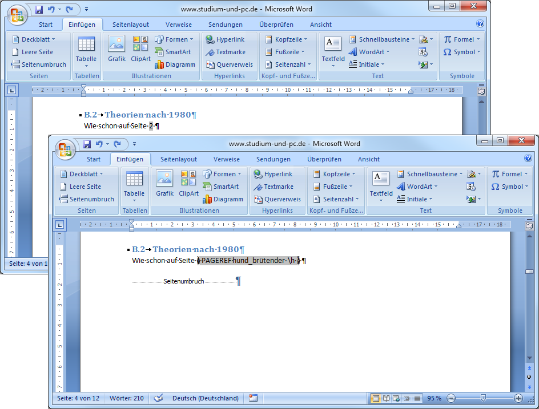This screenshot has height=409, width=539.
Task: Insert Diagramm chart in front window
Action: coord(223,199)
